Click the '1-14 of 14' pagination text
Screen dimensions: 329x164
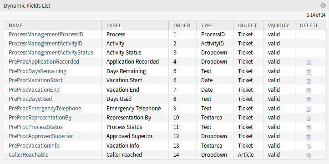(x=316, y=15)
